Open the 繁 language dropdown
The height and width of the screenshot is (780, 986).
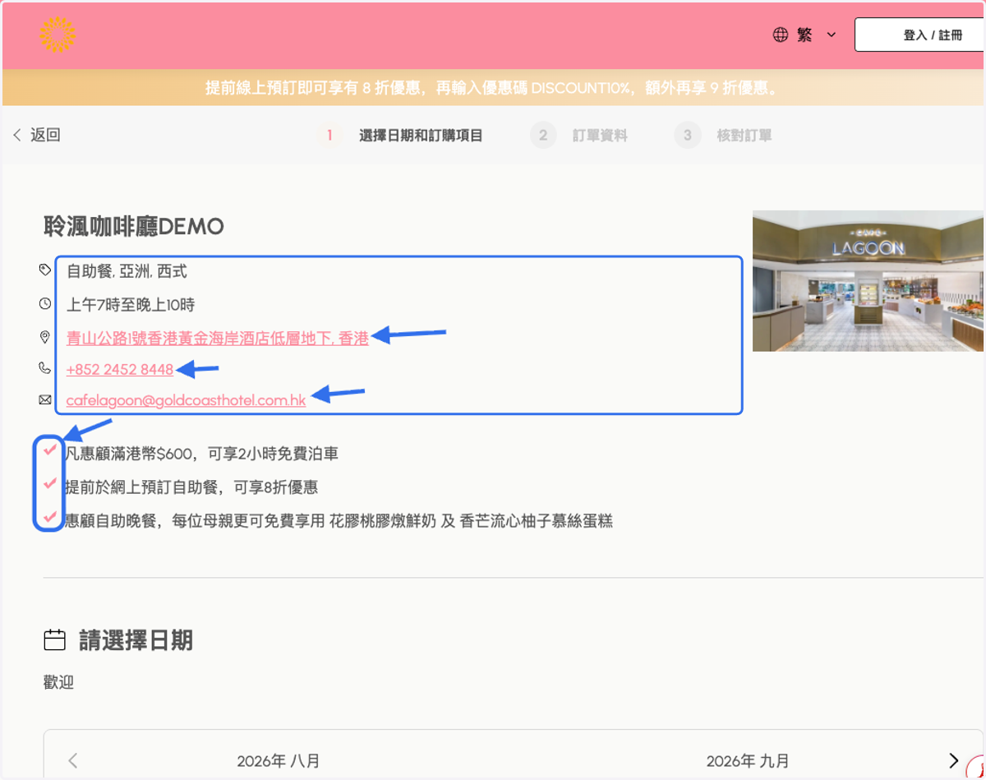[x=804, y=35]
